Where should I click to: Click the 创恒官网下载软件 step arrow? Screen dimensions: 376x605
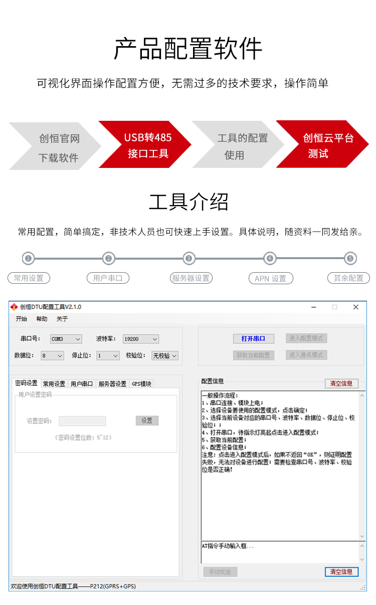[56, 145]
